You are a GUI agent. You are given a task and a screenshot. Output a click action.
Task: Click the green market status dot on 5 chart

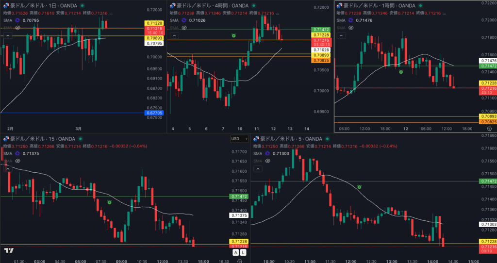point(328,139)
